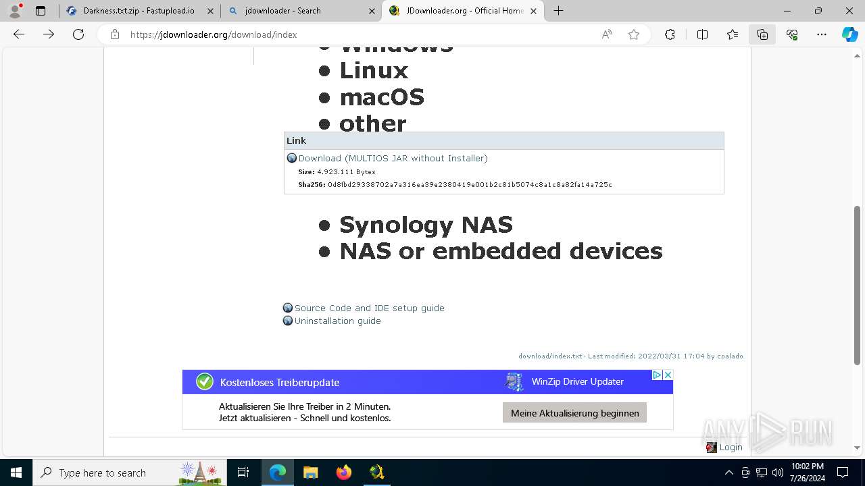Image resolution: width=865 pixels, height=486 pixels.
Task: Open the Windows Start menu
Action: (x=16, y=473)
